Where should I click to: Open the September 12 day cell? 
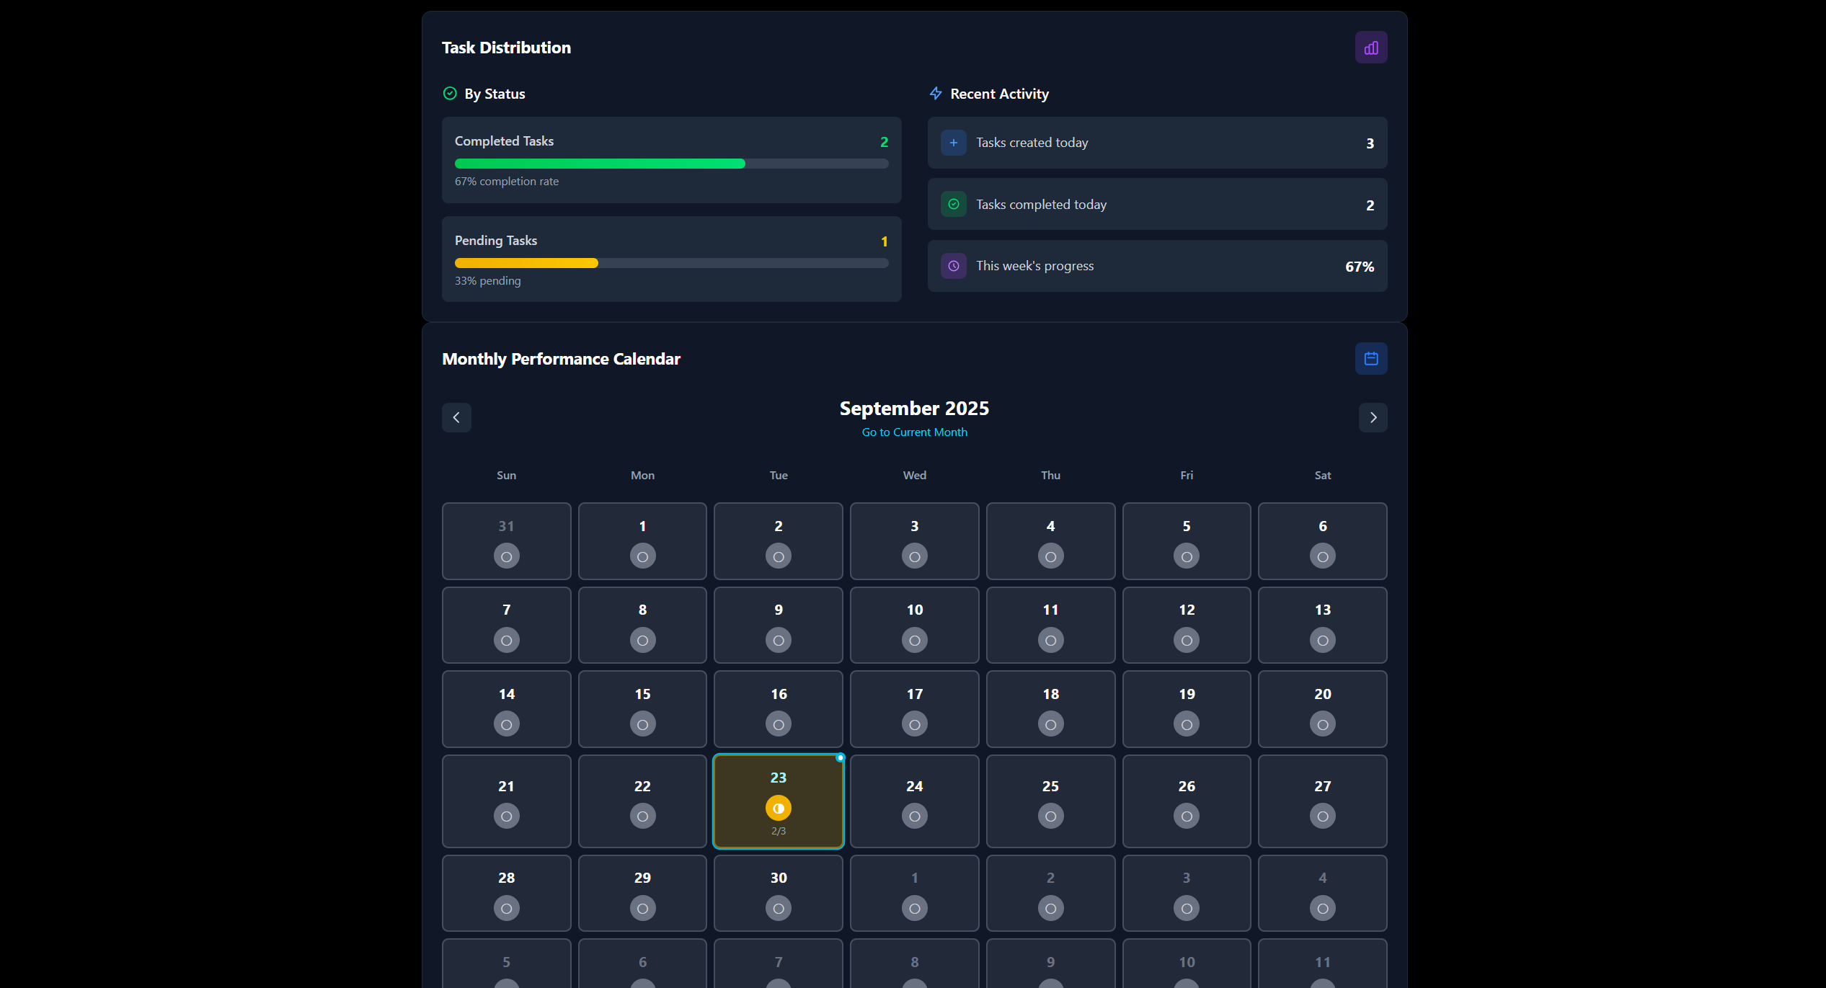(x=1186, y=625)
